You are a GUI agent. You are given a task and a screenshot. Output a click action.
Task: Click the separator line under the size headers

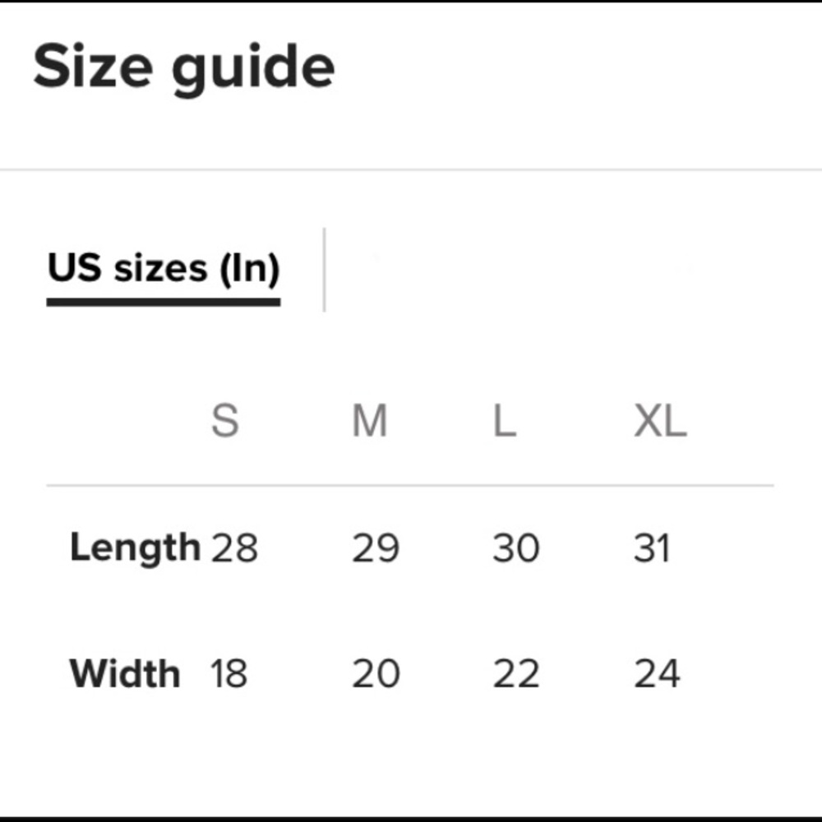point(409,486)
